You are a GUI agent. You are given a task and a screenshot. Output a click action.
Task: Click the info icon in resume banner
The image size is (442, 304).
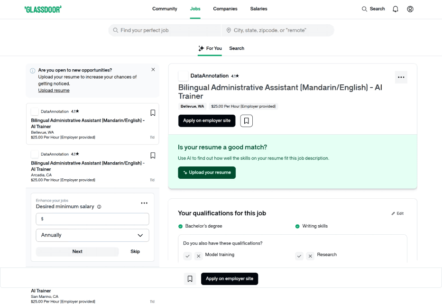(33, 71)
